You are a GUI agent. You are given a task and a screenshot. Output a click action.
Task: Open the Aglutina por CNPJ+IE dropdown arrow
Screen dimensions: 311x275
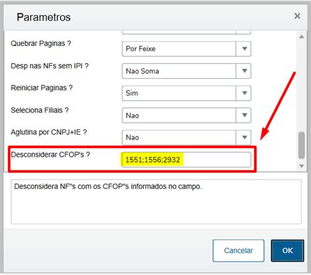pyautogui.click(x=244, y=138)
